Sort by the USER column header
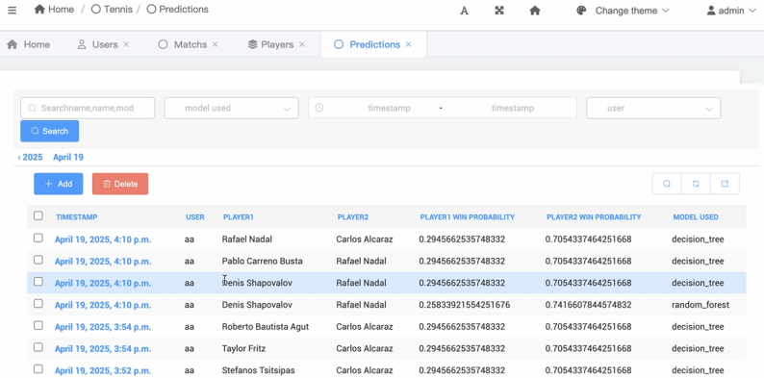Viewport: 764px width, 378px height. [x=195, y=216]
